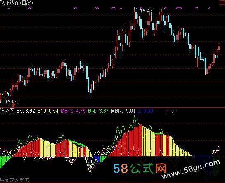Click the 19.47 high price label
225x183 pixels.
(x=146, y=11)
